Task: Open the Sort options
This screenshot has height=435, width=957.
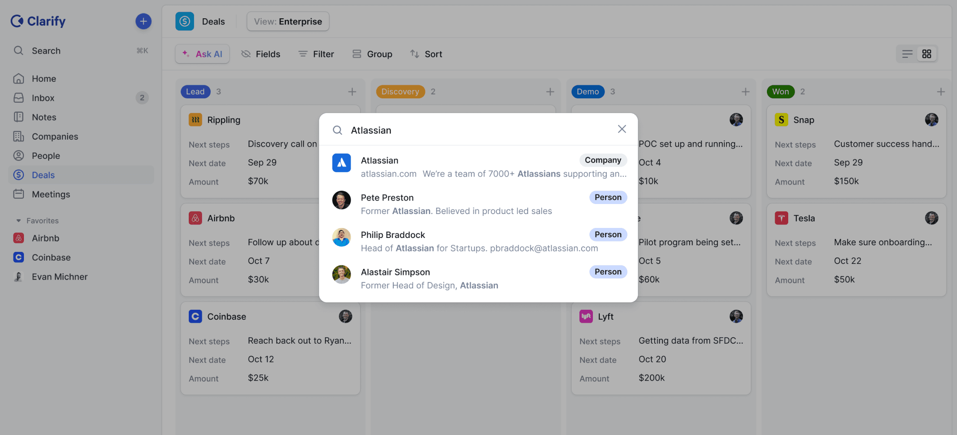Action: (x=426, y=54)
